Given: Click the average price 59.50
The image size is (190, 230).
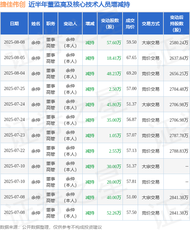Looking at the screenshot, I should point(131,42).
